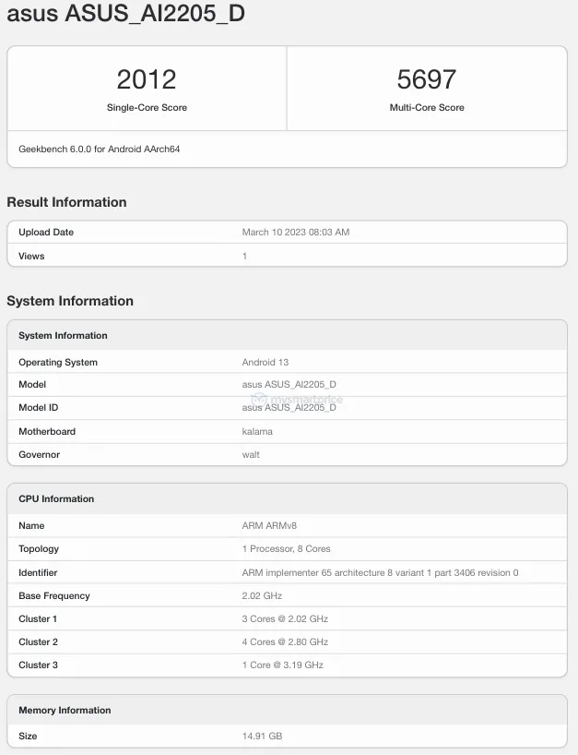Click the 5697 multi-core score value
Image resolution: width=578 pixels, height=755 pixels.
pyautogui.click(x=427, y=79)
